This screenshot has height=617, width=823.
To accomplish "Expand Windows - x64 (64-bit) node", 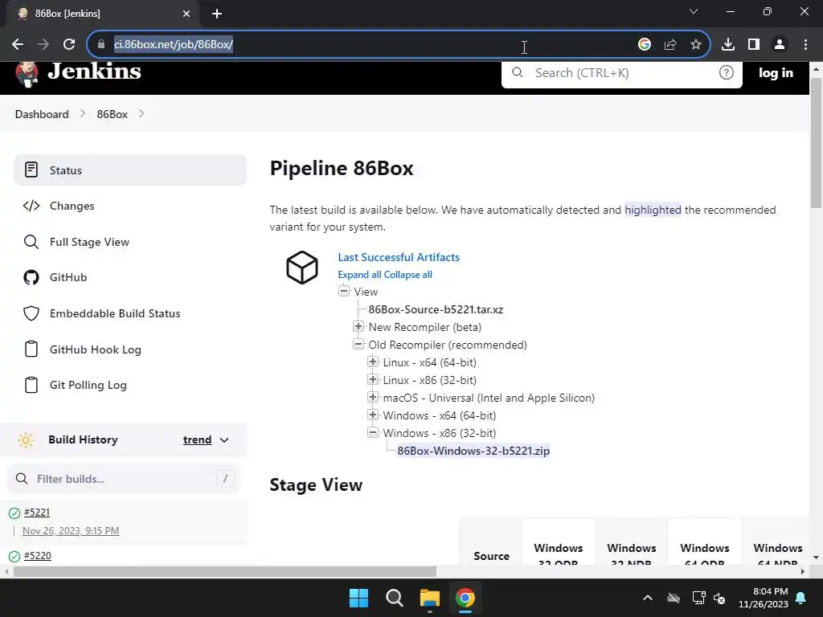I will point(373,415).
